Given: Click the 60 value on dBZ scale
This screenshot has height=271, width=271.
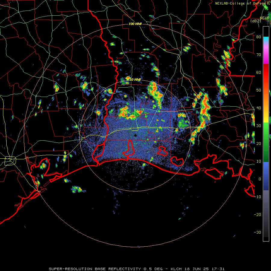Looking at the screenshot, I should (x=259, y=72).
